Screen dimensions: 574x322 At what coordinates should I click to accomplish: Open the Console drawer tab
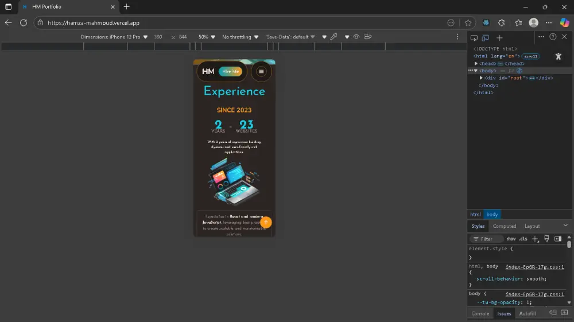coord(480,313)
